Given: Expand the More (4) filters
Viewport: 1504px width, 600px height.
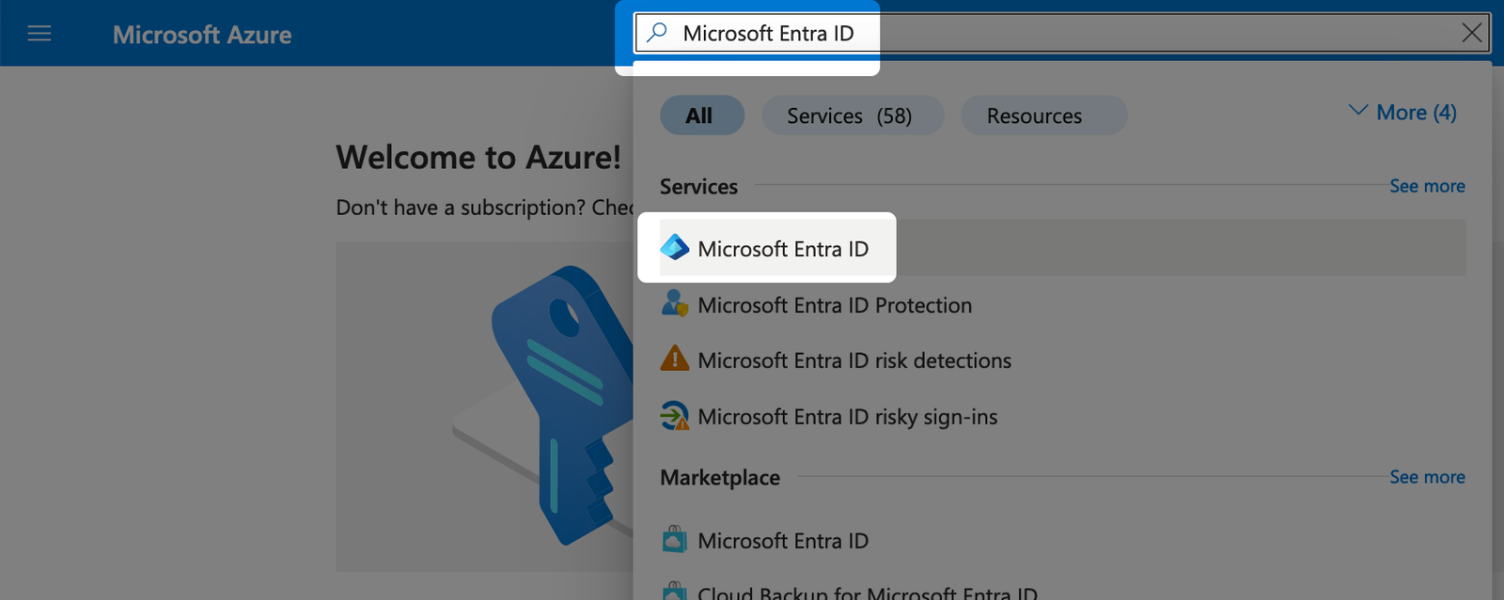Looking at the screenshot, I should click(1402, 112).
